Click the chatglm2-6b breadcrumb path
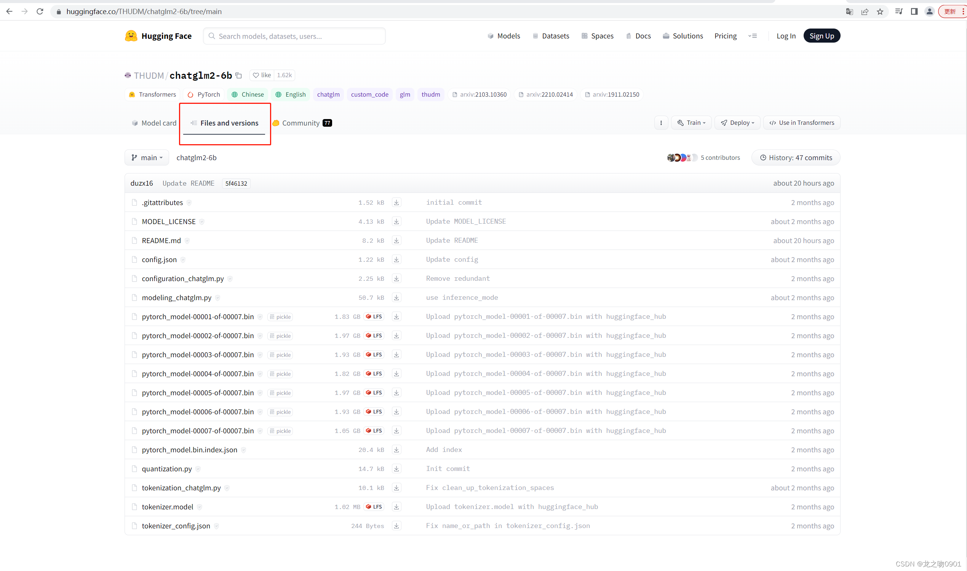Image resolution: width=967 pixels, height=571 pixels. pos(197,157)
